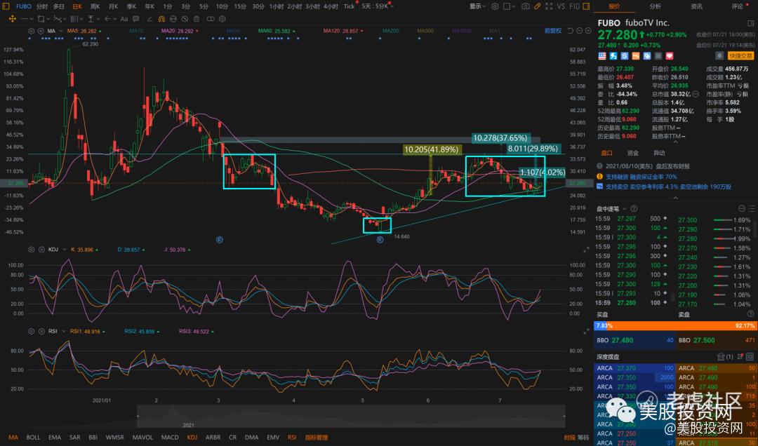The height and width of the screenshot is (446, 758).
Task: Open chart settings hexagon icon in top bar
Action: tap(495, 6)
